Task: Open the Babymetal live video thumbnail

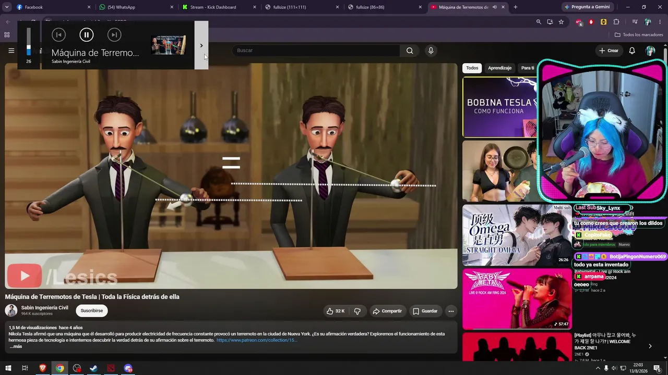Action: coord(517,299)
